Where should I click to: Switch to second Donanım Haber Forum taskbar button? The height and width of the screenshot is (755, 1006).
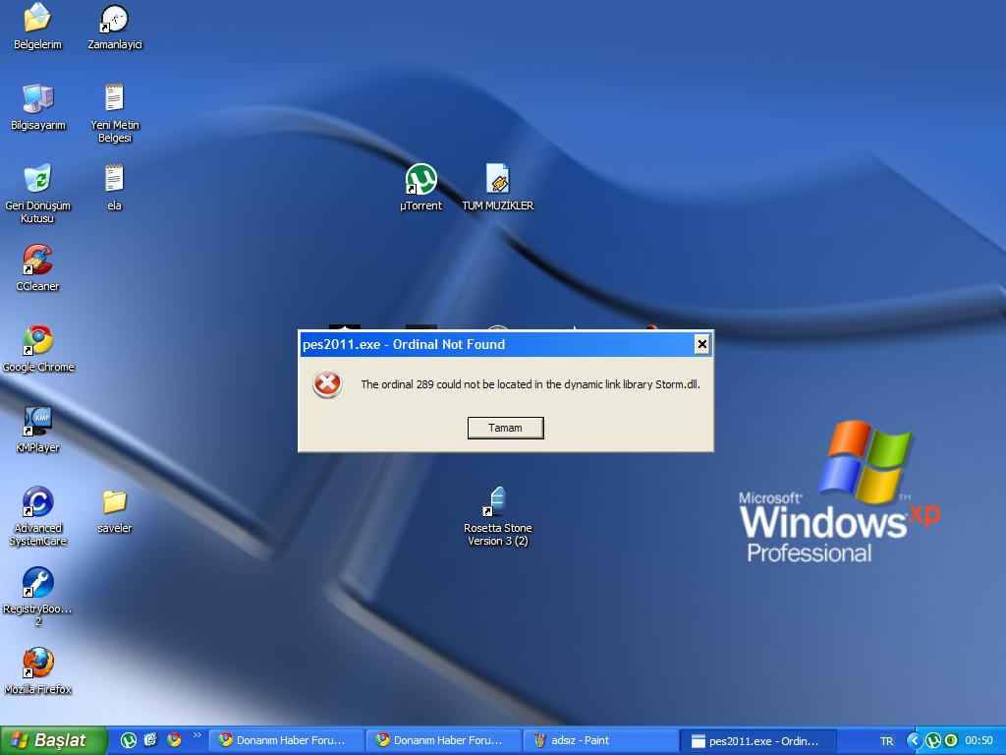(x=444, y=740)
